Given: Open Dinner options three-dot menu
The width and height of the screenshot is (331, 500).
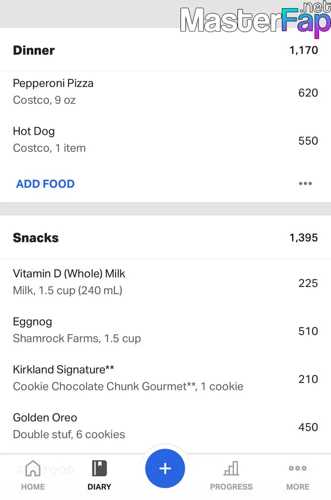Looking at the screenshot, I should (305, 183).
